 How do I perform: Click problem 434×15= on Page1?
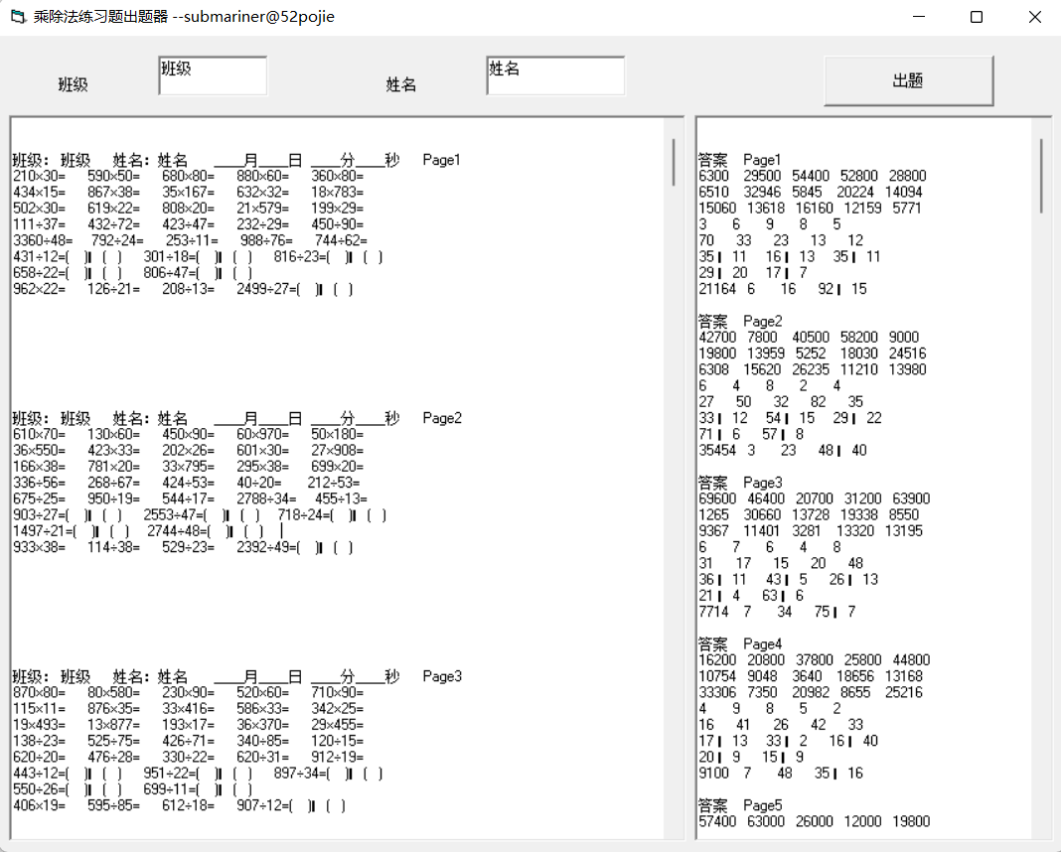[40, 192]
